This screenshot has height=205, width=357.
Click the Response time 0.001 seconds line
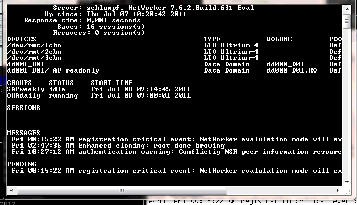82,20
